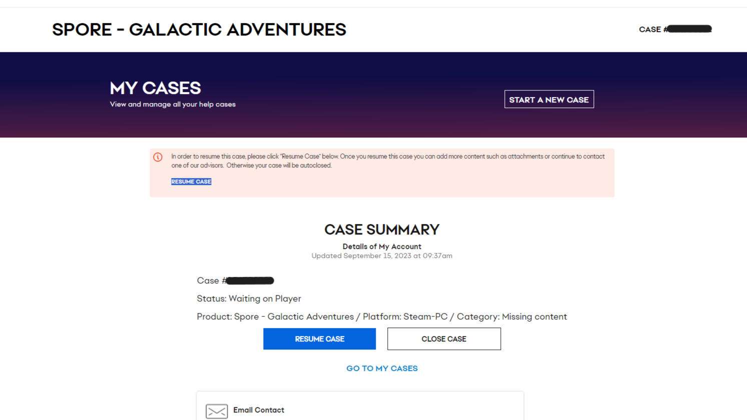Click the Start a New Case button
747x420 pixels.
549,99
